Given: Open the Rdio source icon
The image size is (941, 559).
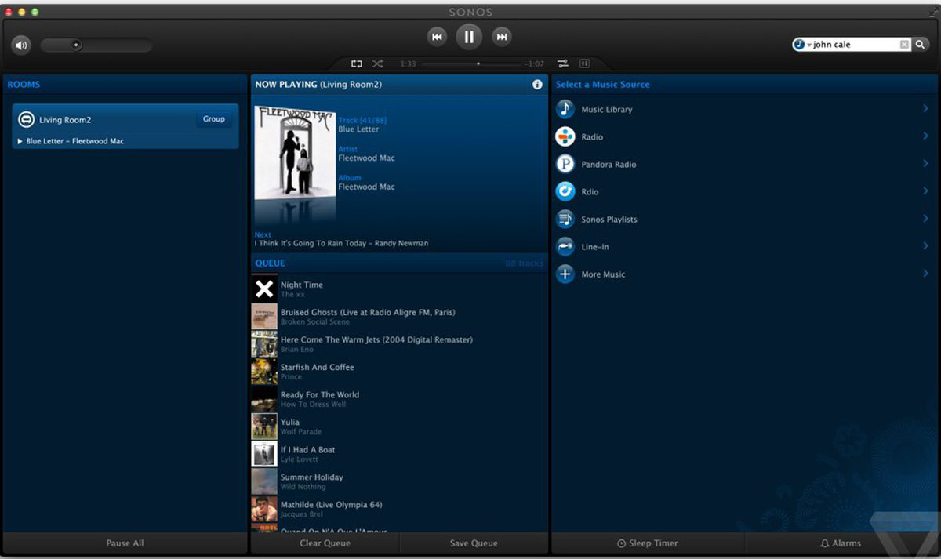Looking at the screenshot, I should tap(565, 191).
